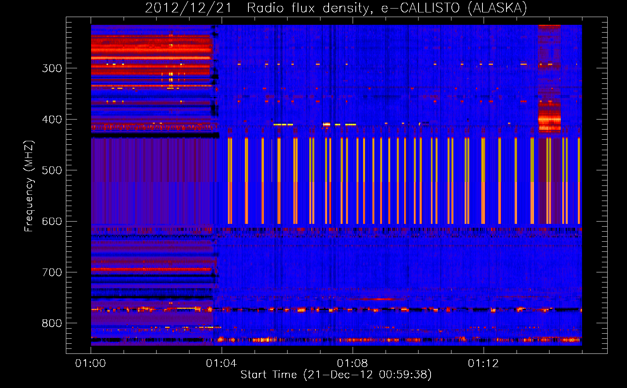Image resolution: width=627 pixels, height=388 pixels.
Task: Click the 01:00 time tick label
Action: pyautogui.click(x=91, y=364)
